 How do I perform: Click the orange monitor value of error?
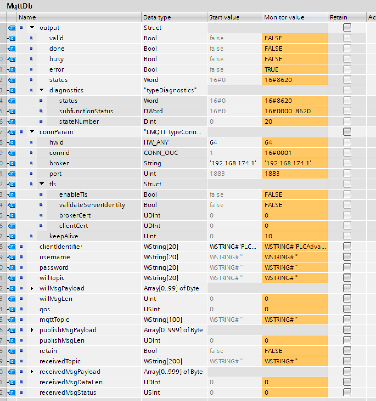coord(295,69)
